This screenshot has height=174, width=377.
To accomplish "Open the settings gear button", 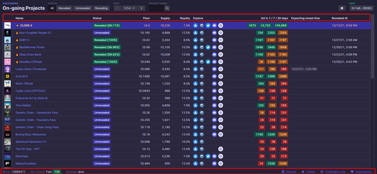I will pos(342,8).
